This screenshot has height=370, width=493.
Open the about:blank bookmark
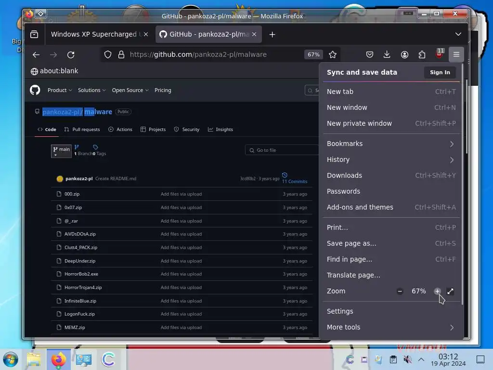click(54, 71)
